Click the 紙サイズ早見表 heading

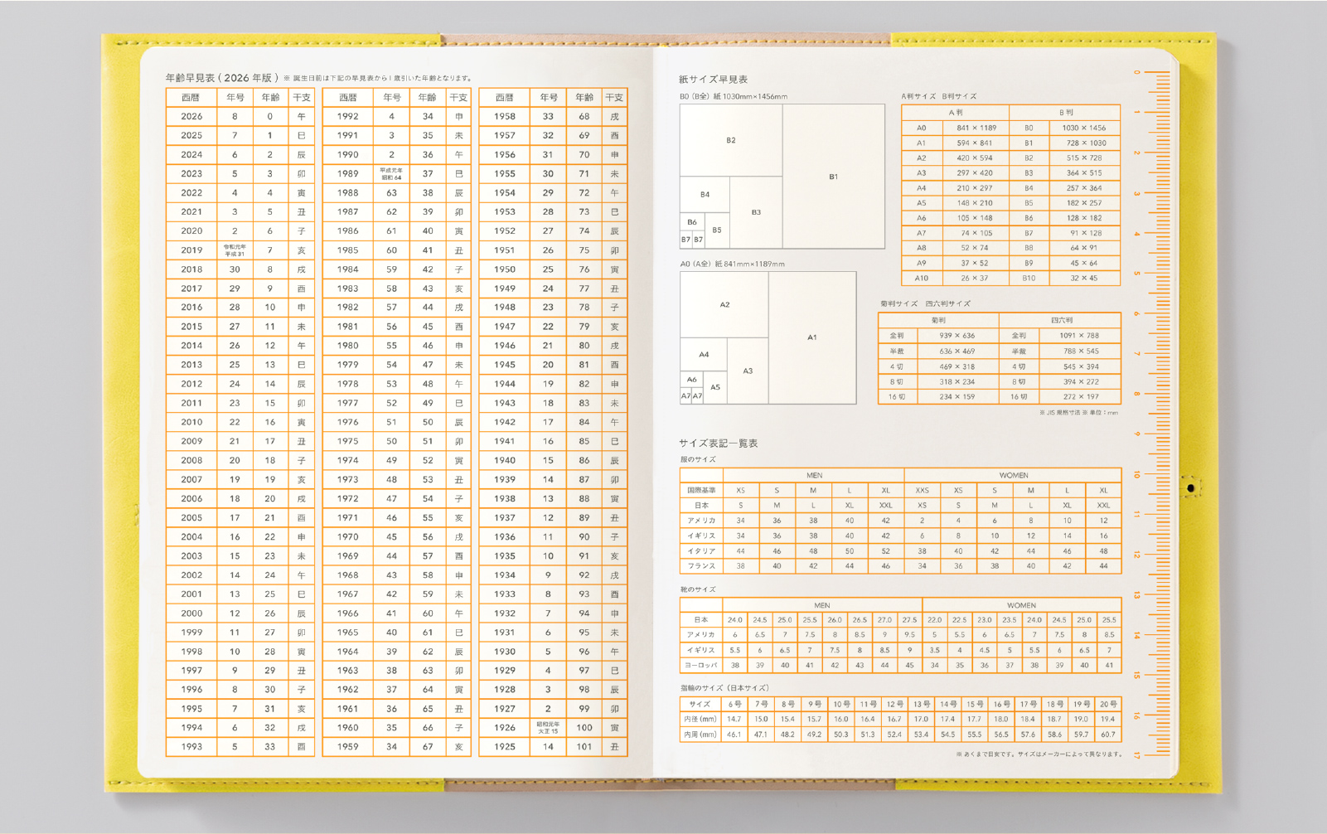click(x=713, y=80)
